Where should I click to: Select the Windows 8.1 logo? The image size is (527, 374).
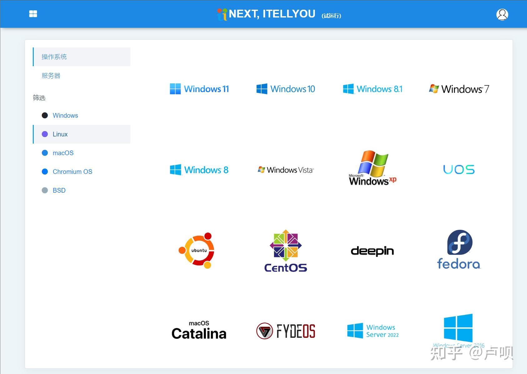click(x=372, y=89)
